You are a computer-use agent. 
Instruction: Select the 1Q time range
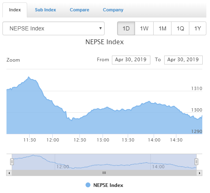click(x=180, y=28)
